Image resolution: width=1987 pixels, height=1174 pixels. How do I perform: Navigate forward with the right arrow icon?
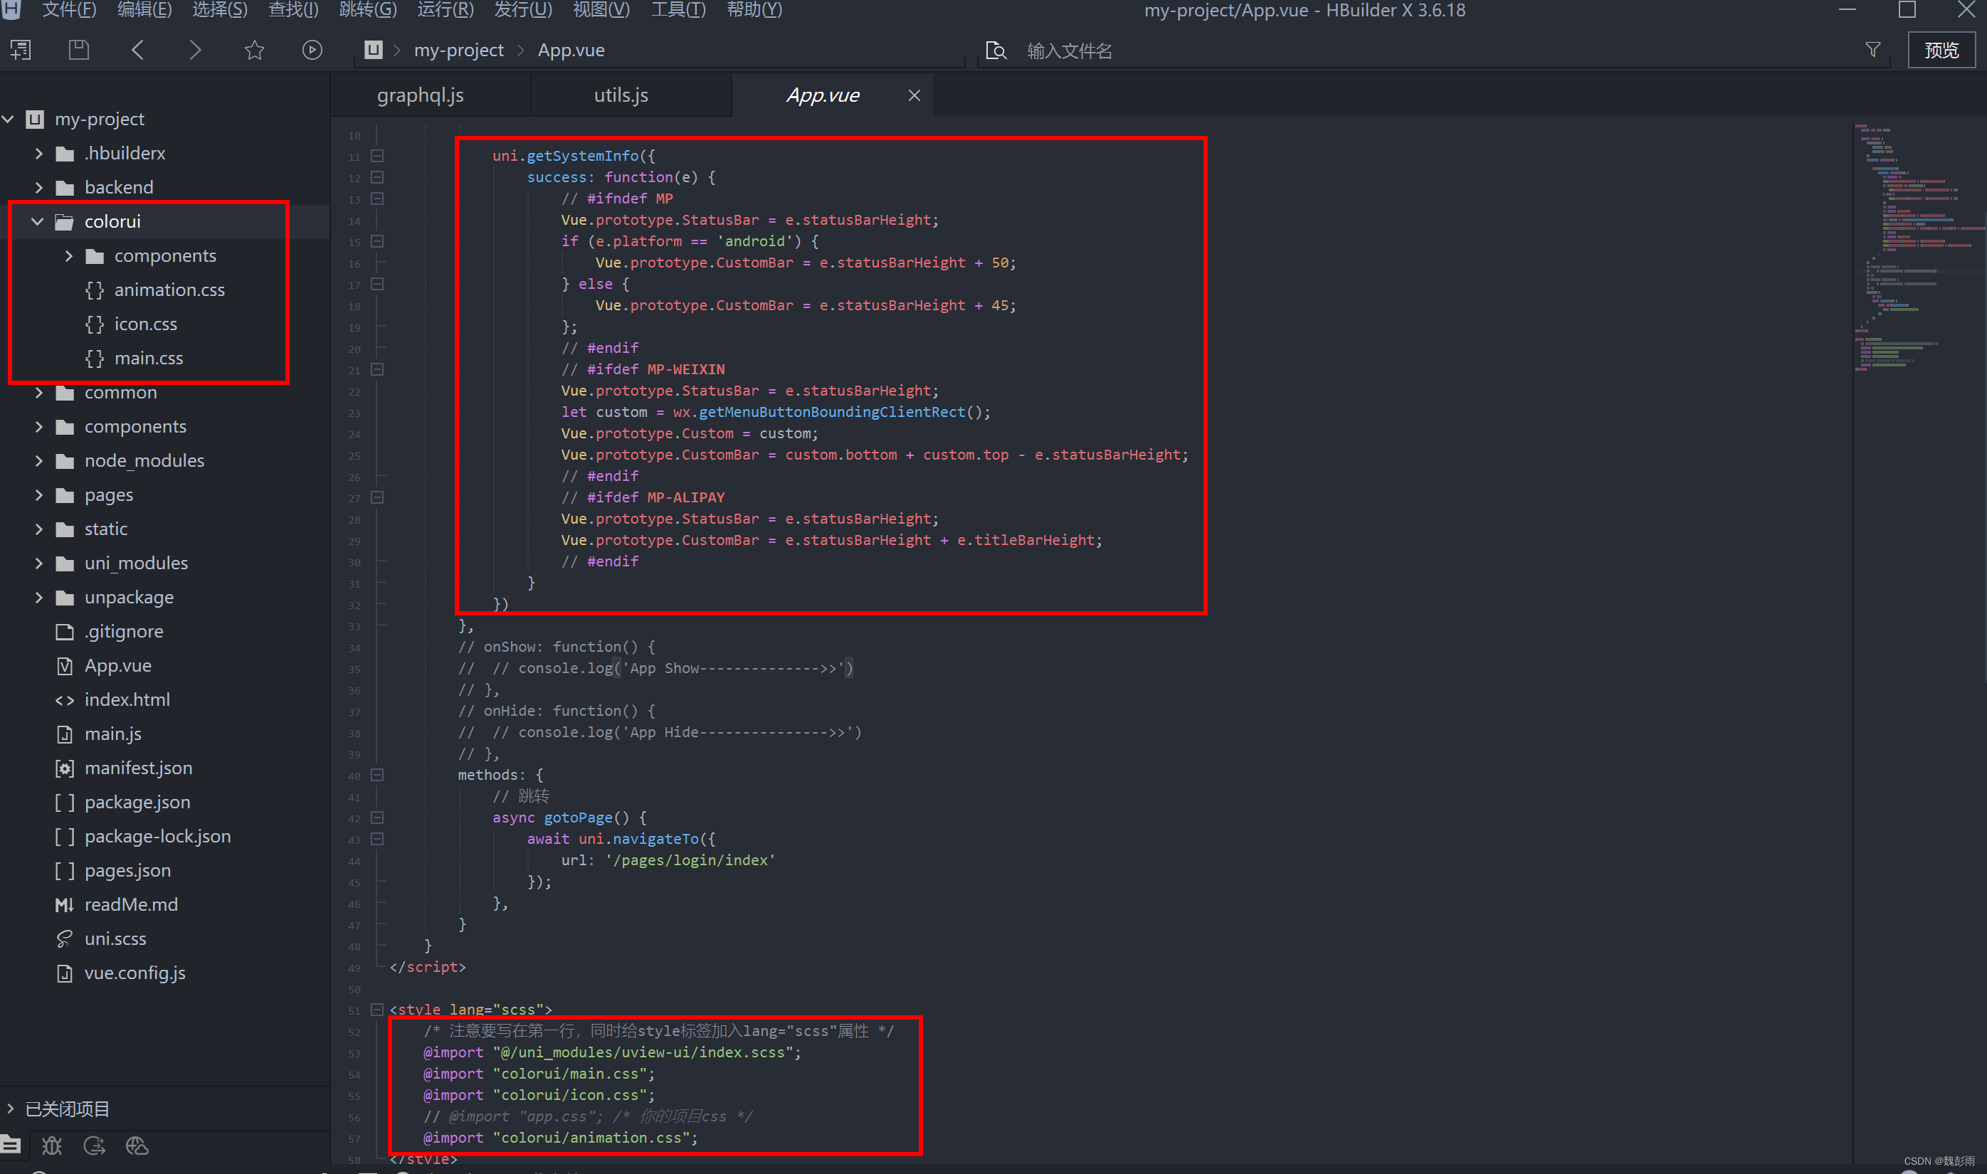[x=195, y=50]
